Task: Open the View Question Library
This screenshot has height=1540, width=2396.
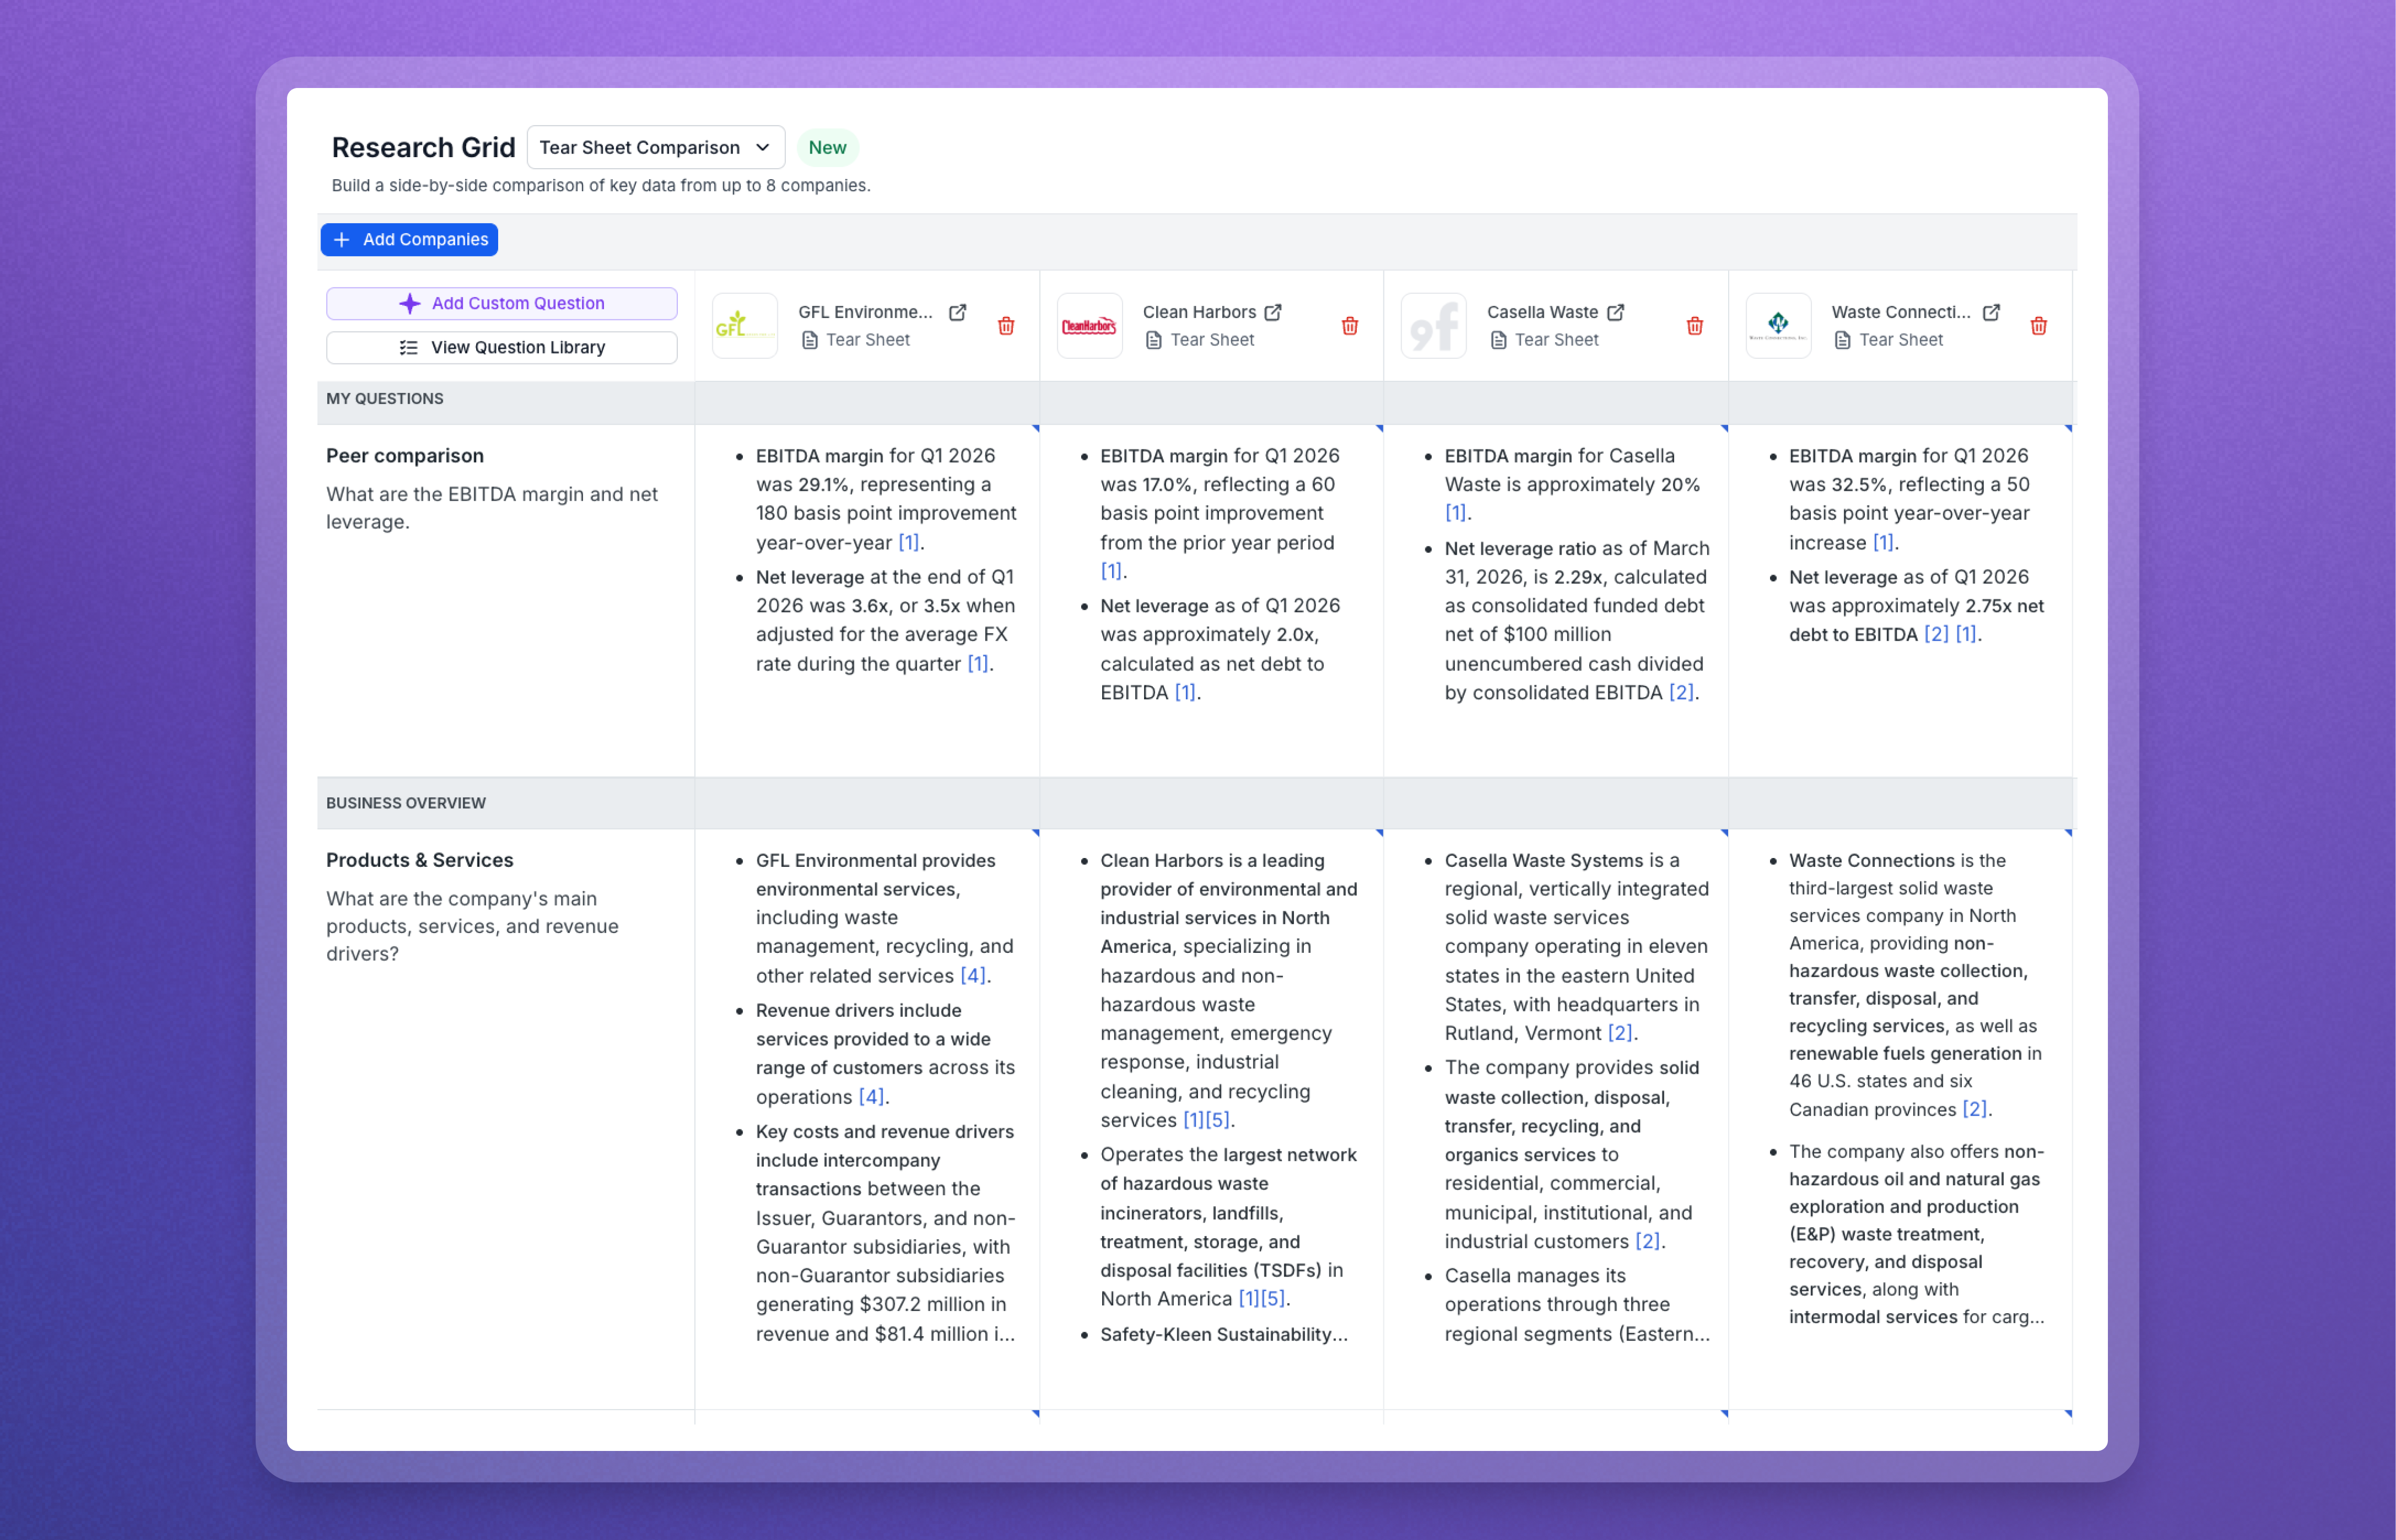Action: click(x=502, y=348)
